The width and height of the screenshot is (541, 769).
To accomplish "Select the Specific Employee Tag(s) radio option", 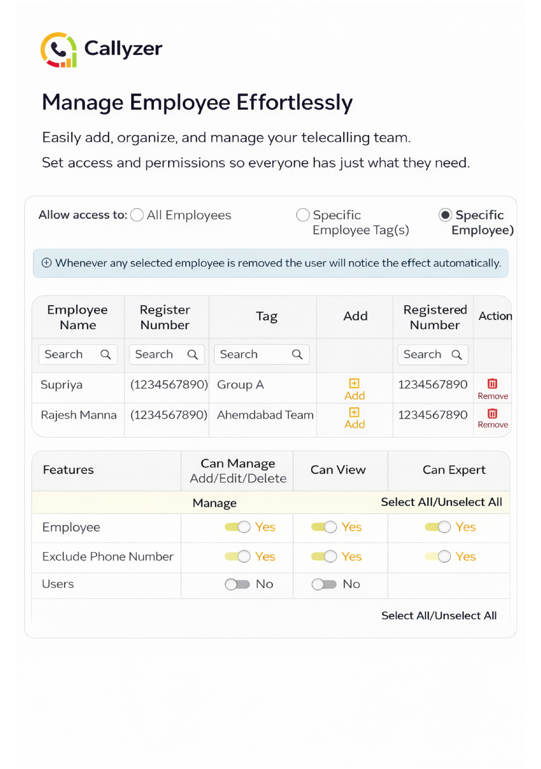I will pyautogui.click(x=303, y=215).
